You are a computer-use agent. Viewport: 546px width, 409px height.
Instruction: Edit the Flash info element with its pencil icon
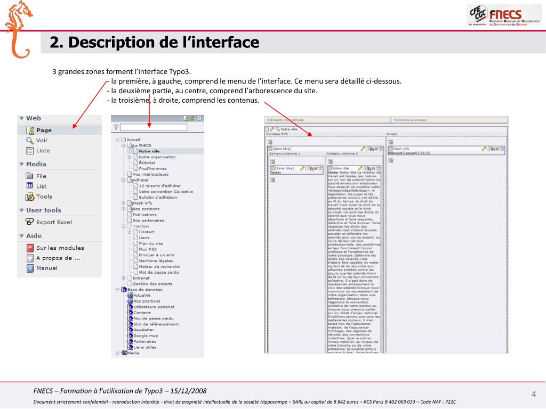pos(484,149)
